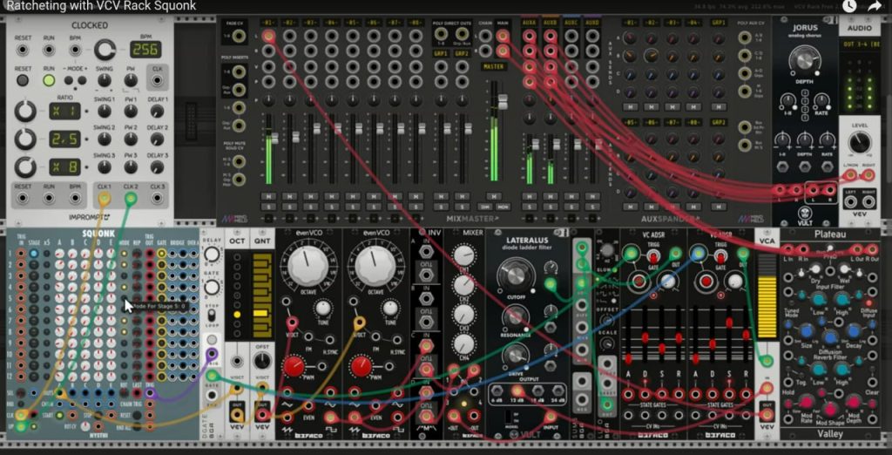
Task: Click the YouTube Share arrow icon
Action: click(x=873, y=6)
